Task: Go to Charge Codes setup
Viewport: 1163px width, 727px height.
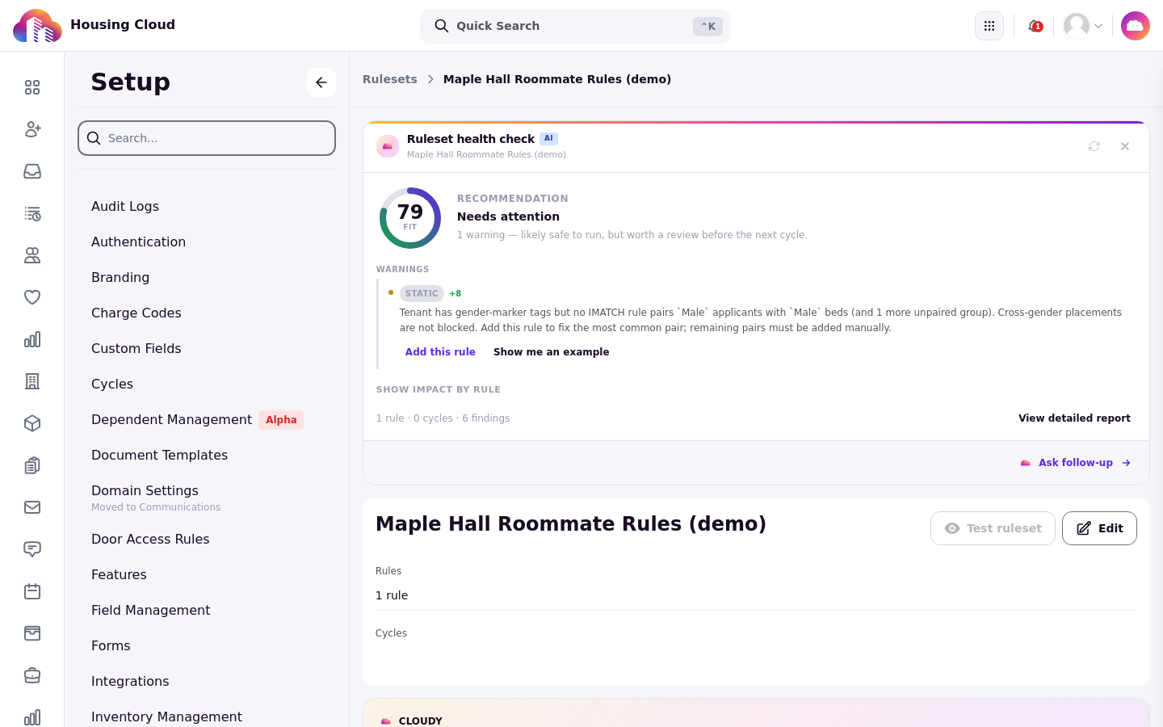Action: pyautogui.click(x=136, y=313)
